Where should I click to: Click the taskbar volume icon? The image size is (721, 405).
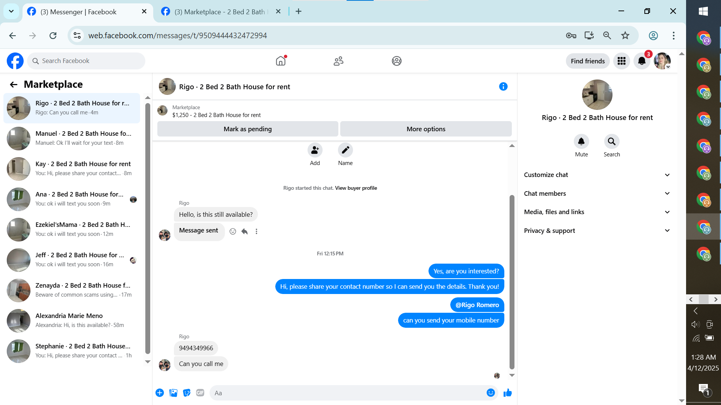[x=695, y=324]
